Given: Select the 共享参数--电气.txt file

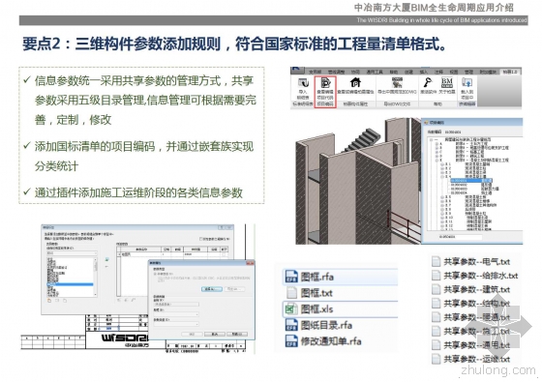Looking at the screenshot, I should tap(470, 261).
